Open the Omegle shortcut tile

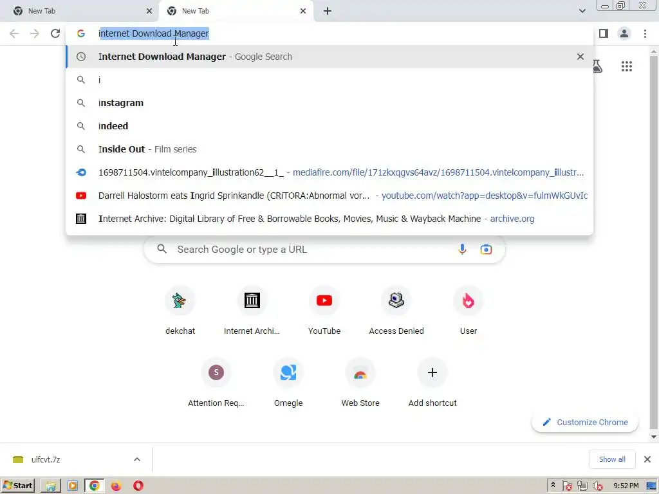(288, 383)
